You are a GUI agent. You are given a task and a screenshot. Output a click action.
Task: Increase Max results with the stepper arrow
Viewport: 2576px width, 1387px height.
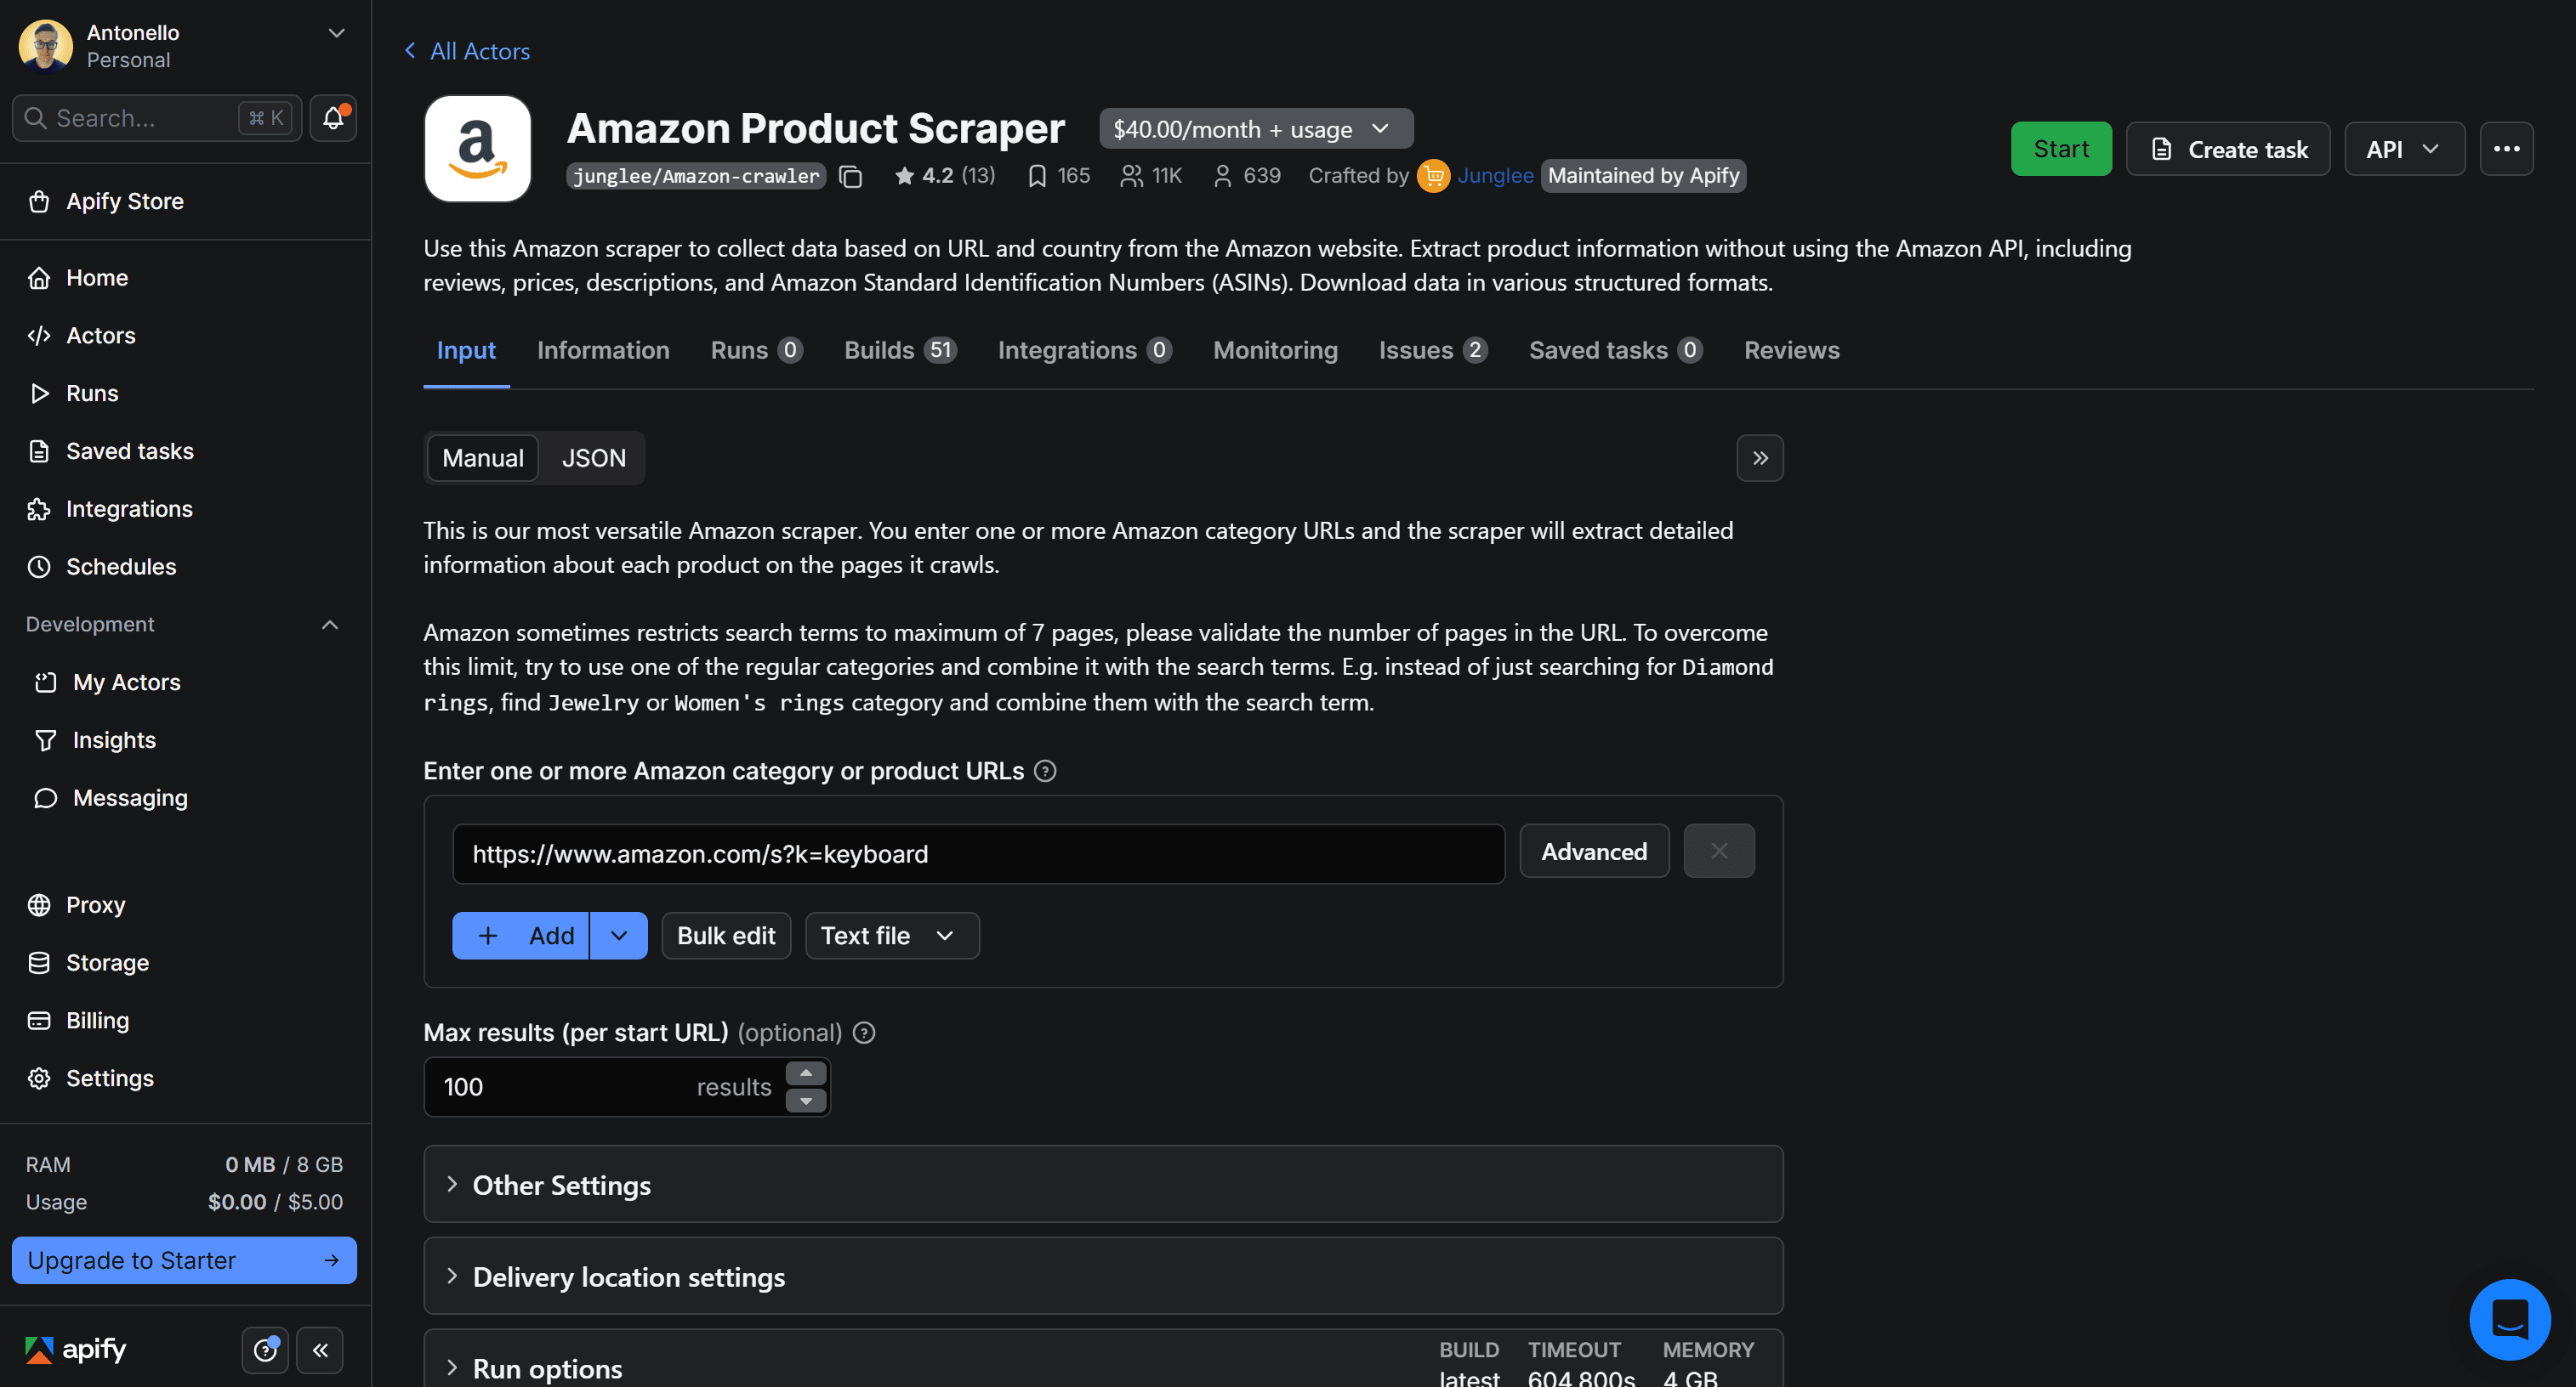[x=806, y=1075]
